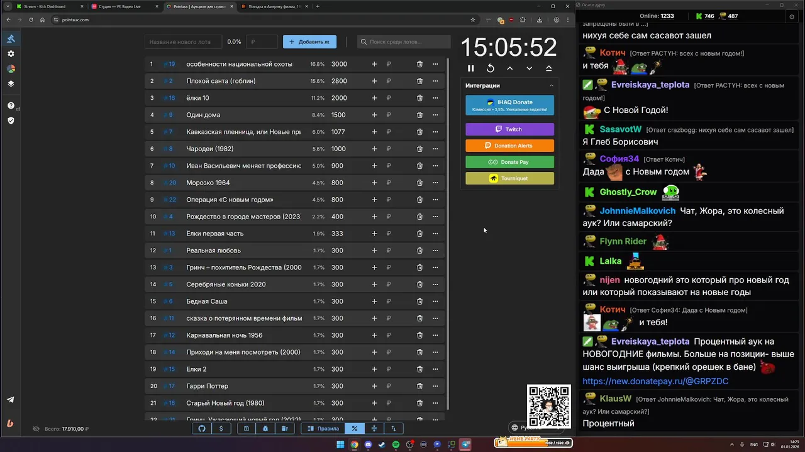This screenshot has height=452, width=805.
Task: Reload the pointauc.com page
Action: click(x=31, y=19)
